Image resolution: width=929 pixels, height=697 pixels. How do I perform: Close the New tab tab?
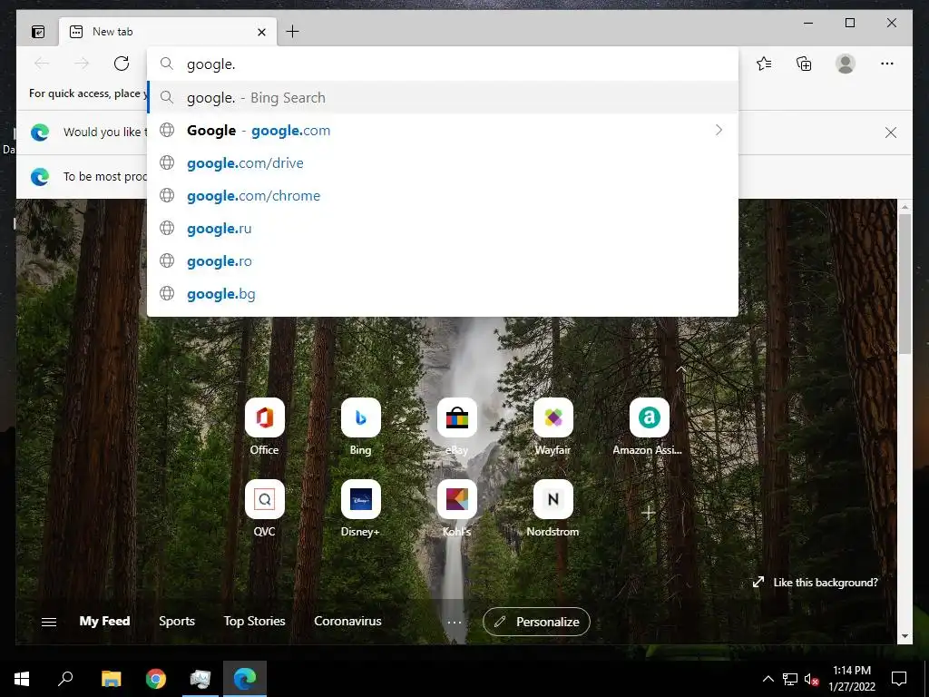[261, 32]
